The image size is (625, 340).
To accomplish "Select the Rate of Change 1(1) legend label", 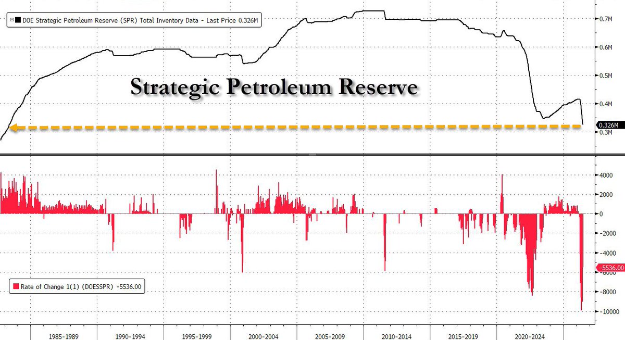I will pyautogui.click(x=80, y=286).
